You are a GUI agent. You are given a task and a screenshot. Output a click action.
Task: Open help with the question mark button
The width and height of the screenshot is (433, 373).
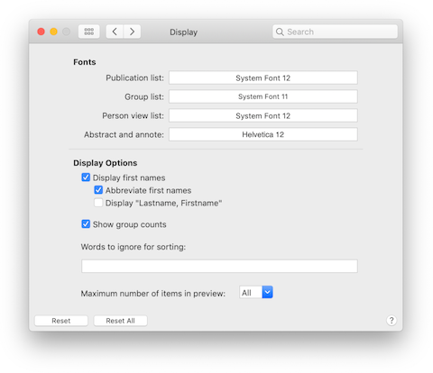pos(392,321)
